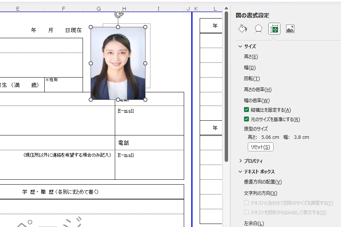Select the Size & Properties tab icon

tap(274, 29)
